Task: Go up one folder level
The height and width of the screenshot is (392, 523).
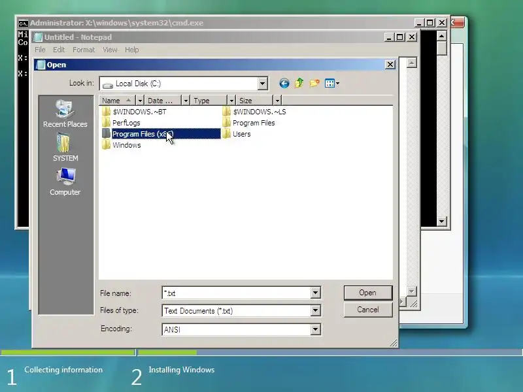Action: coord(299,83)
